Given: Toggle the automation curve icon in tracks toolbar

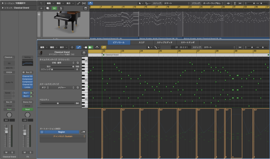Looking at the screenshot, I should pyautogui.click(x=79, y=3).
